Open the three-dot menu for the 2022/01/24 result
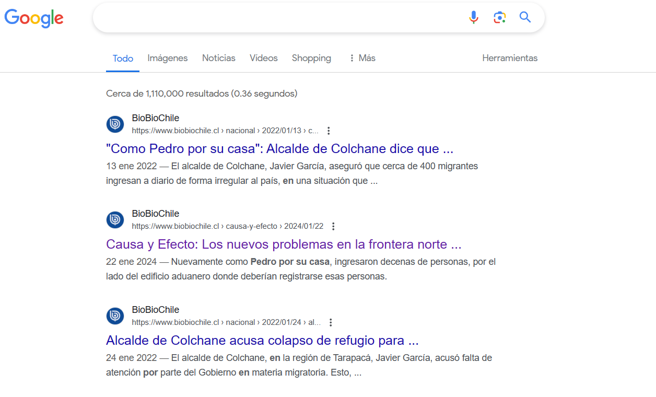Screen dimensions: 656x397 [x=331, y=322]
